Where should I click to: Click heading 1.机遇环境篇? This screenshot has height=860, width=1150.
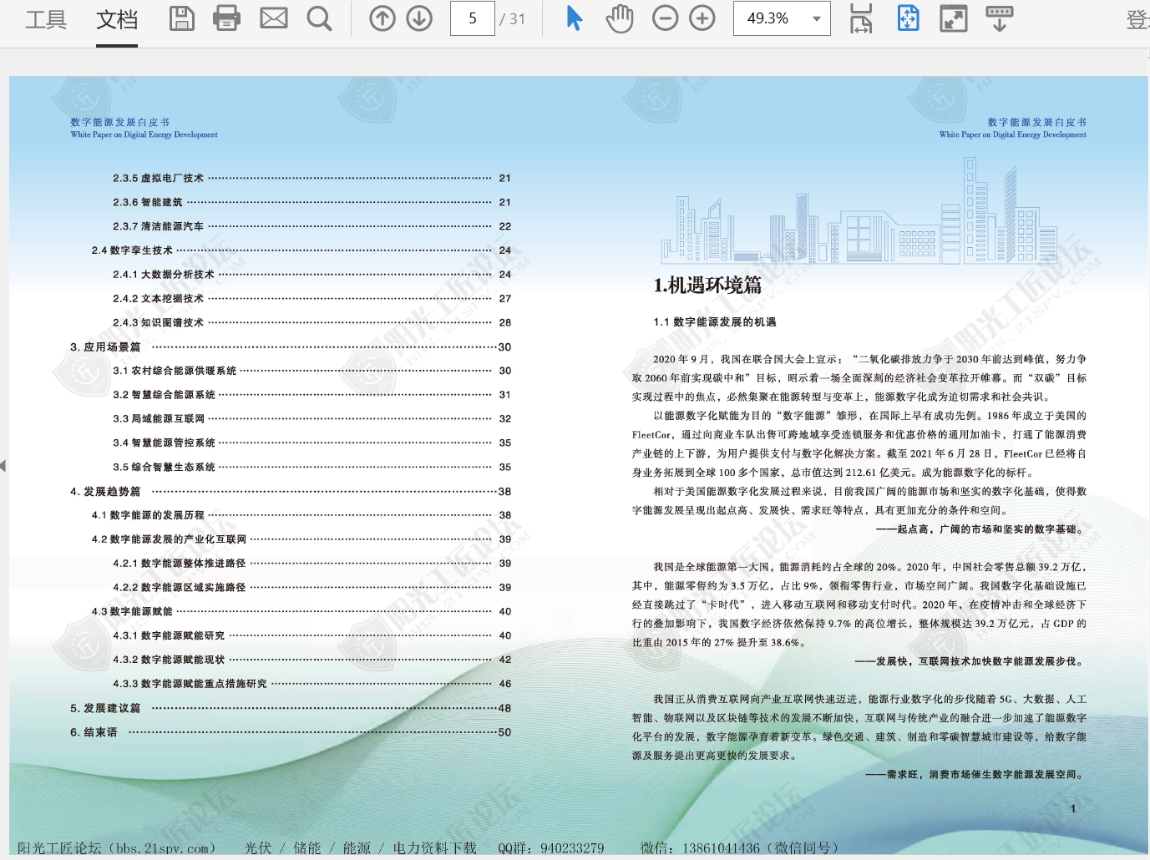pos(707,286)
